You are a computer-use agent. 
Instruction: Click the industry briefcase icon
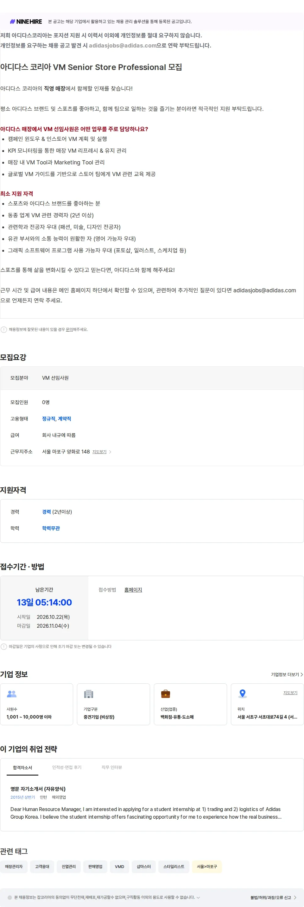pos(166,694)
